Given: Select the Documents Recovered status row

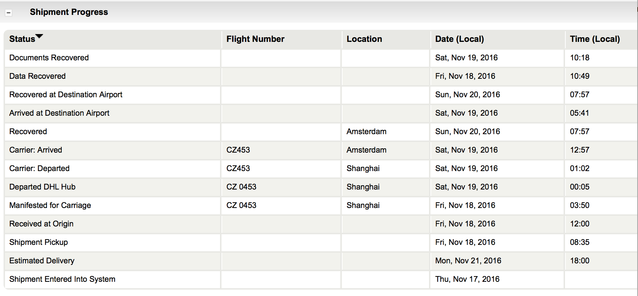Looking at the screenshot, I should point(320,58).
